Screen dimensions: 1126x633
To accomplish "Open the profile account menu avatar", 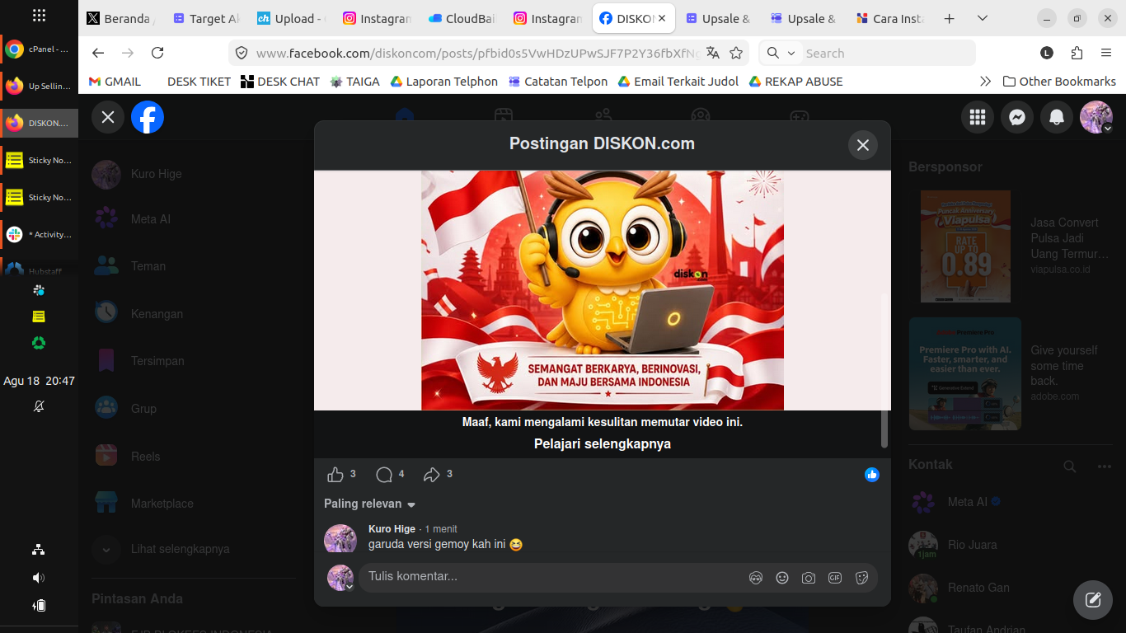I will 1096,118.
